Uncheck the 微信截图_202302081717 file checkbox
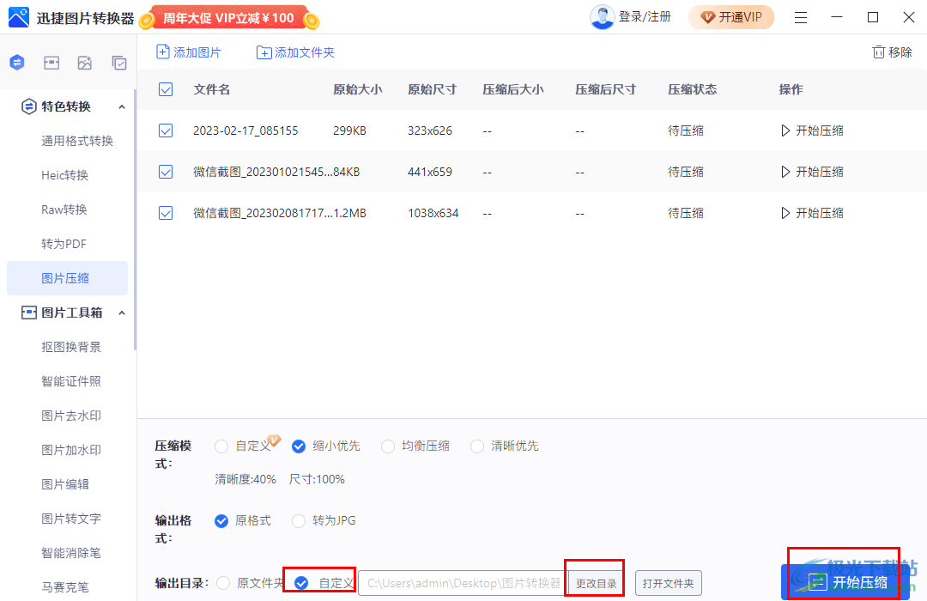 coord(166,212)
